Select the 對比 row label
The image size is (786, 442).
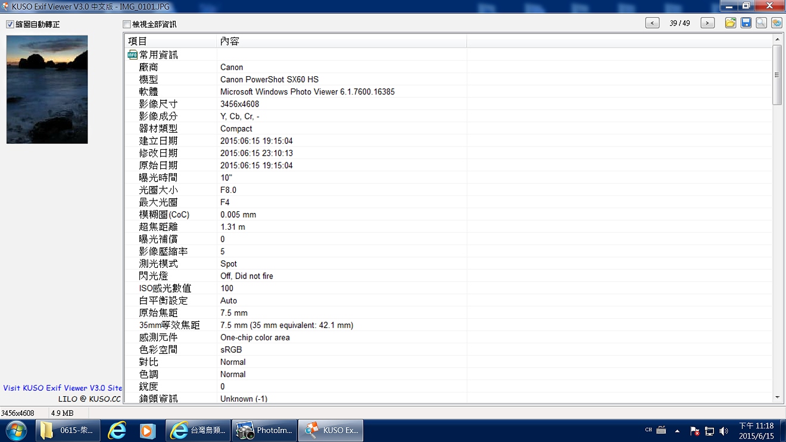pyautogui.click(x=148, y=362)
